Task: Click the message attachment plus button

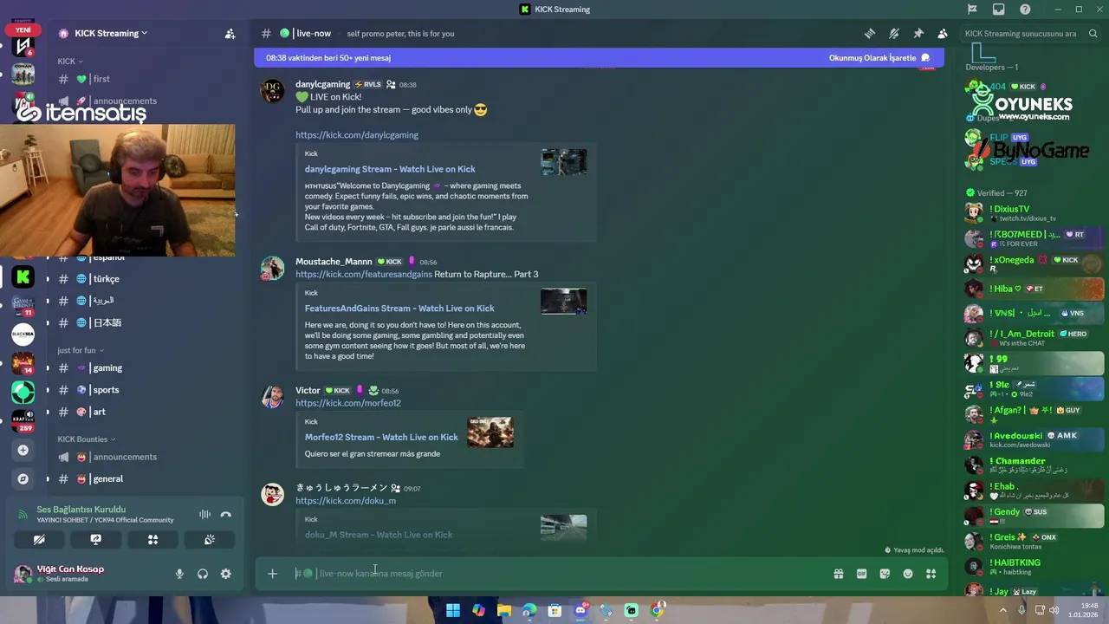Action: tap(272, 574)
